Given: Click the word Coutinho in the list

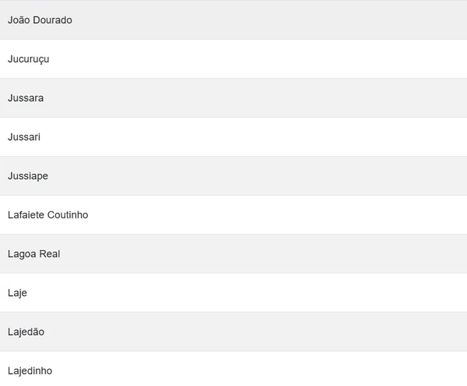Looking at the screenshot, I should point(68,214).
